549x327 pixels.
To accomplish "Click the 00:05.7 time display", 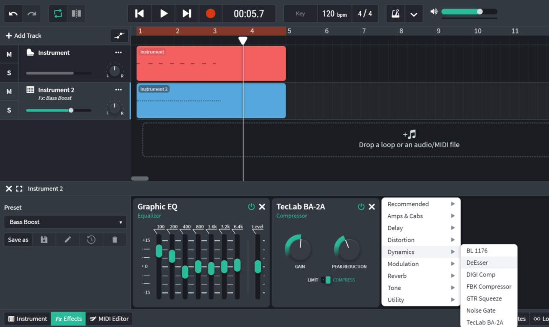I will (x=249, y=13).
